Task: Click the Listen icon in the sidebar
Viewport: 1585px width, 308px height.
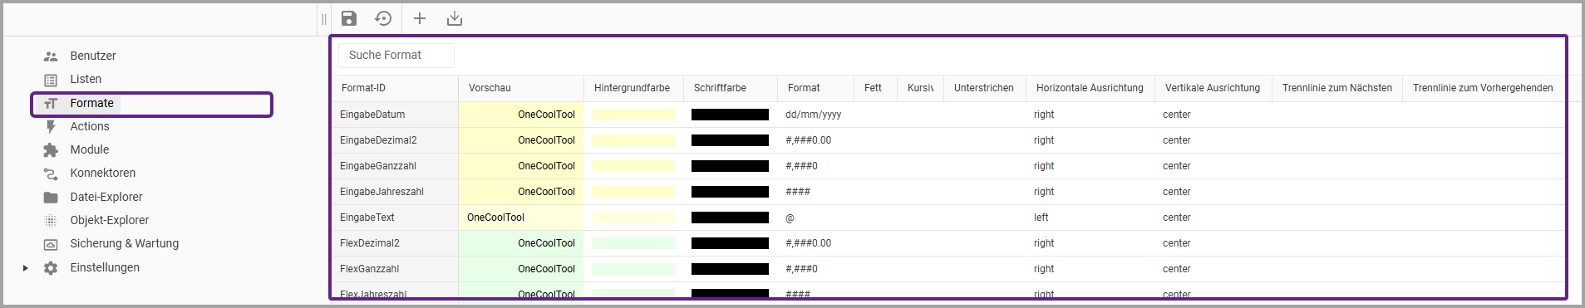Action: tap(51, 80)
